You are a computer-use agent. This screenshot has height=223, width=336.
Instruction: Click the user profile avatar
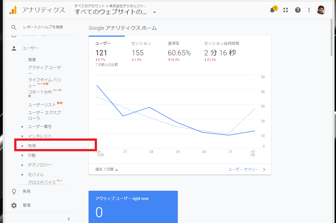pyautogui.click(x=321, y=10)
